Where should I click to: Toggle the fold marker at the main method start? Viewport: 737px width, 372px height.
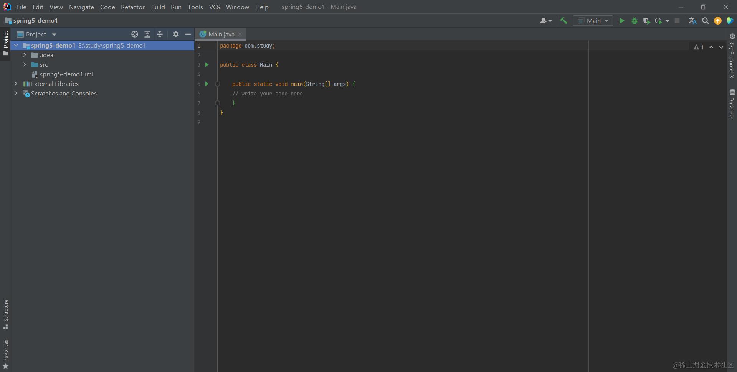point(218,84)
